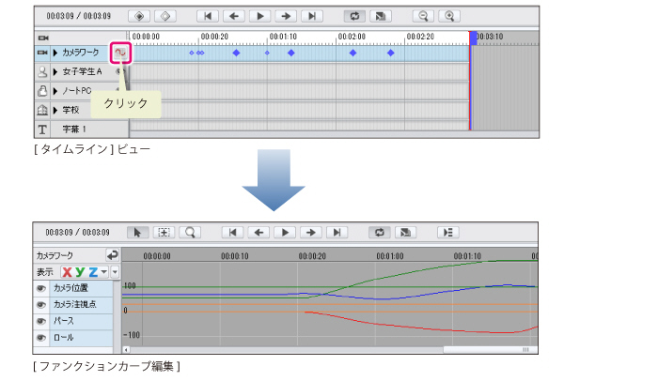Click the left scroll arrow in curve editor
This screenshot has height=381, width=658.
point(126,350)
